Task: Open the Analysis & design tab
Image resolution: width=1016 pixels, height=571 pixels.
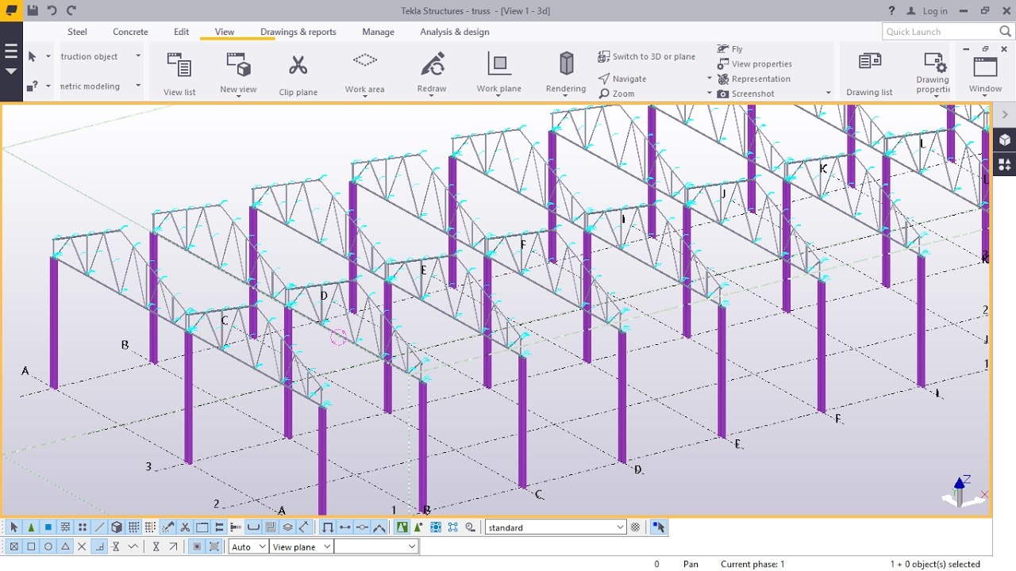Action: pos(455,32)
